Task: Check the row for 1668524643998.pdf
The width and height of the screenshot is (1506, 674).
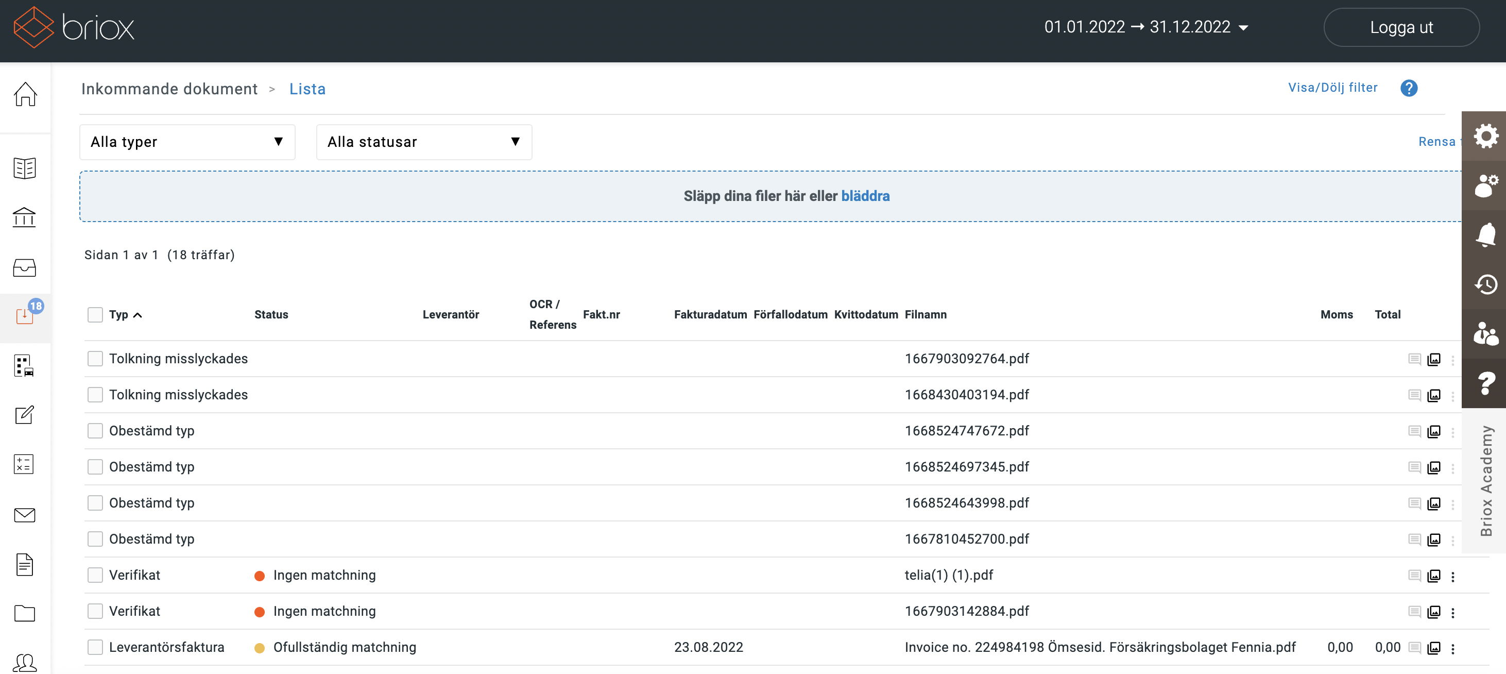Action: click(x=95, y=503)
